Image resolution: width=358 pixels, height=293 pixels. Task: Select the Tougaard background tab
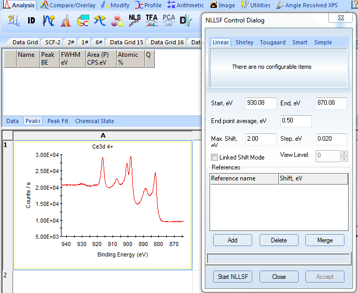(273, 42)
